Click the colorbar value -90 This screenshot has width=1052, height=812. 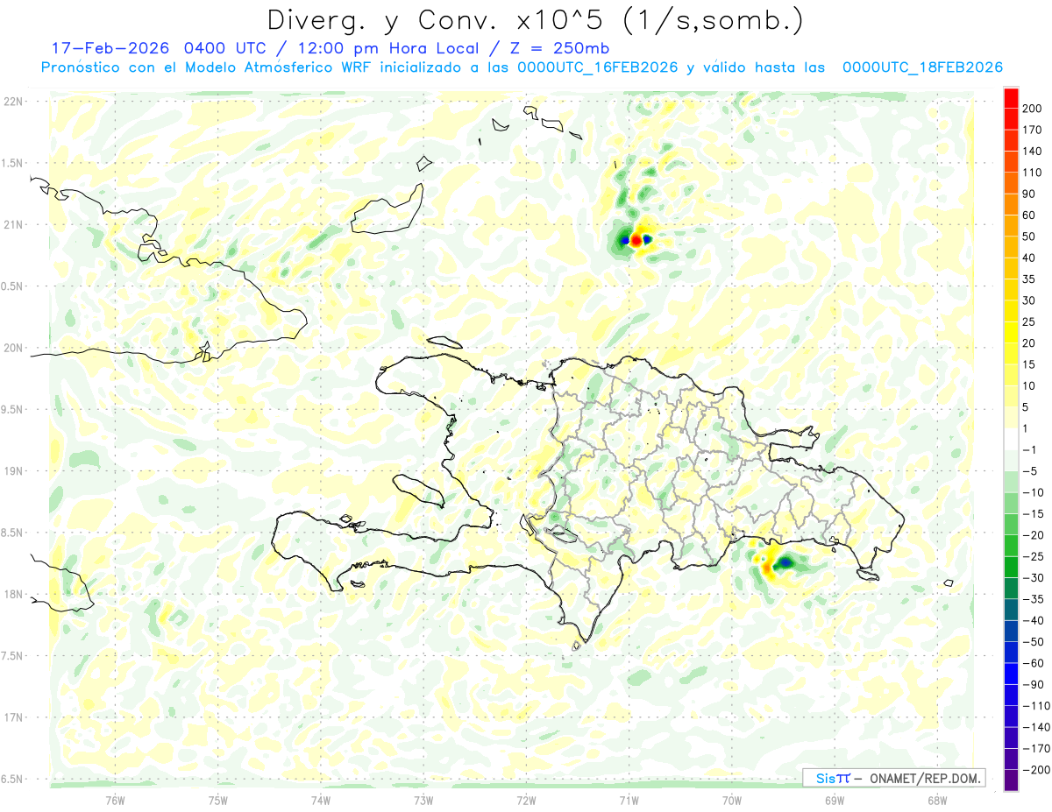1032,684
